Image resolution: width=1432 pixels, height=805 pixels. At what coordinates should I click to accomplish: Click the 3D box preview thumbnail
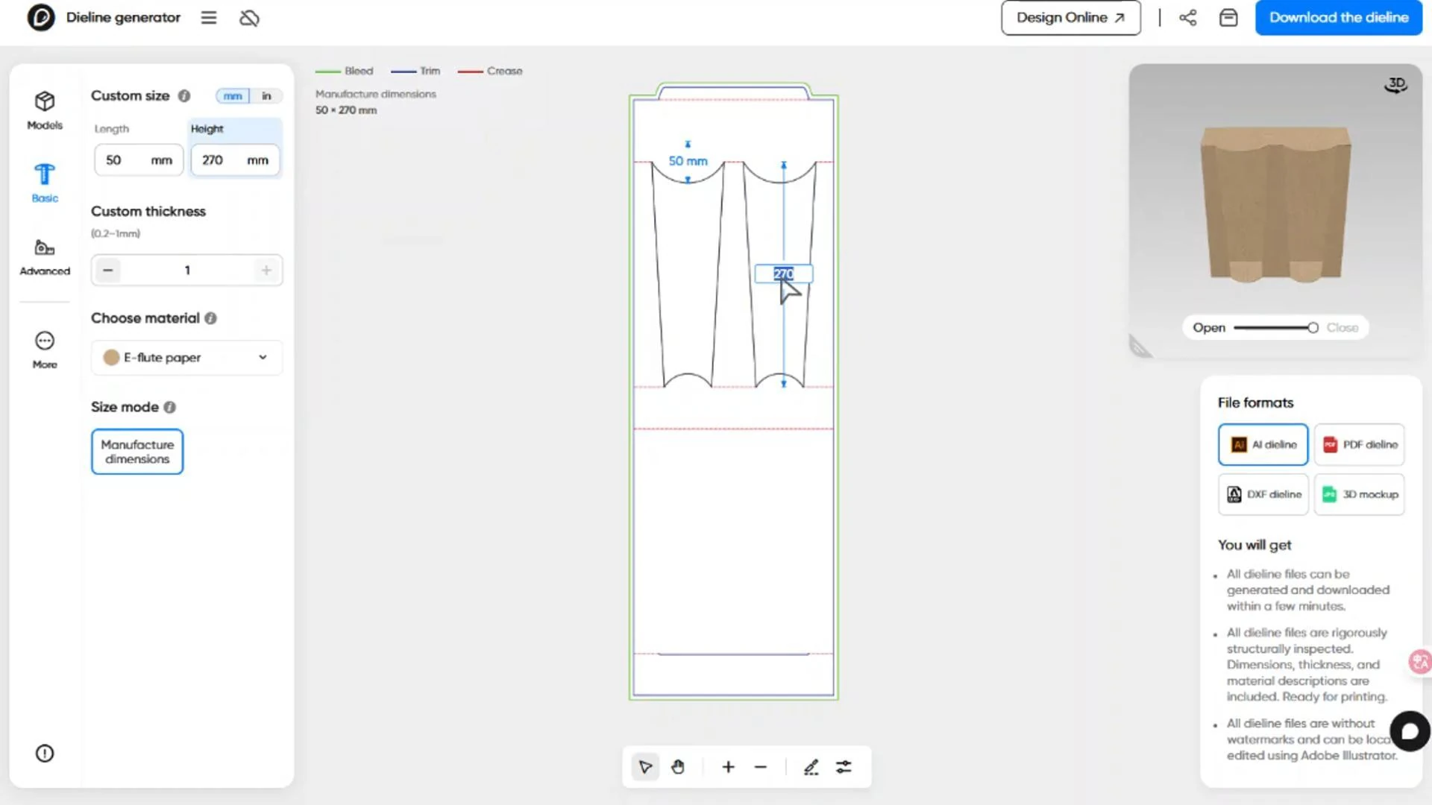click(x=1275, y=205)
